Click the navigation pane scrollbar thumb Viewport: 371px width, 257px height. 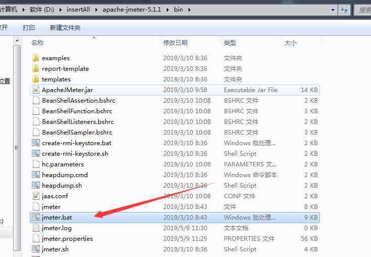(17, 148)
